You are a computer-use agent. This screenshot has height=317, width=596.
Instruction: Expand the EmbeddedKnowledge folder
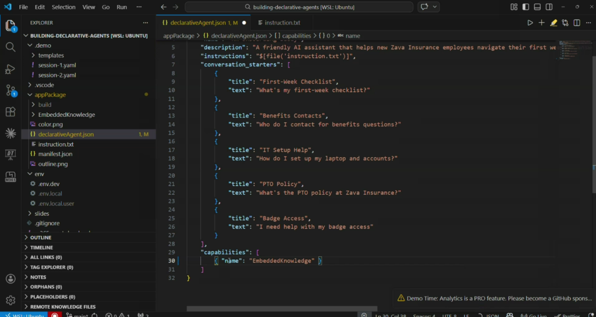66,115
